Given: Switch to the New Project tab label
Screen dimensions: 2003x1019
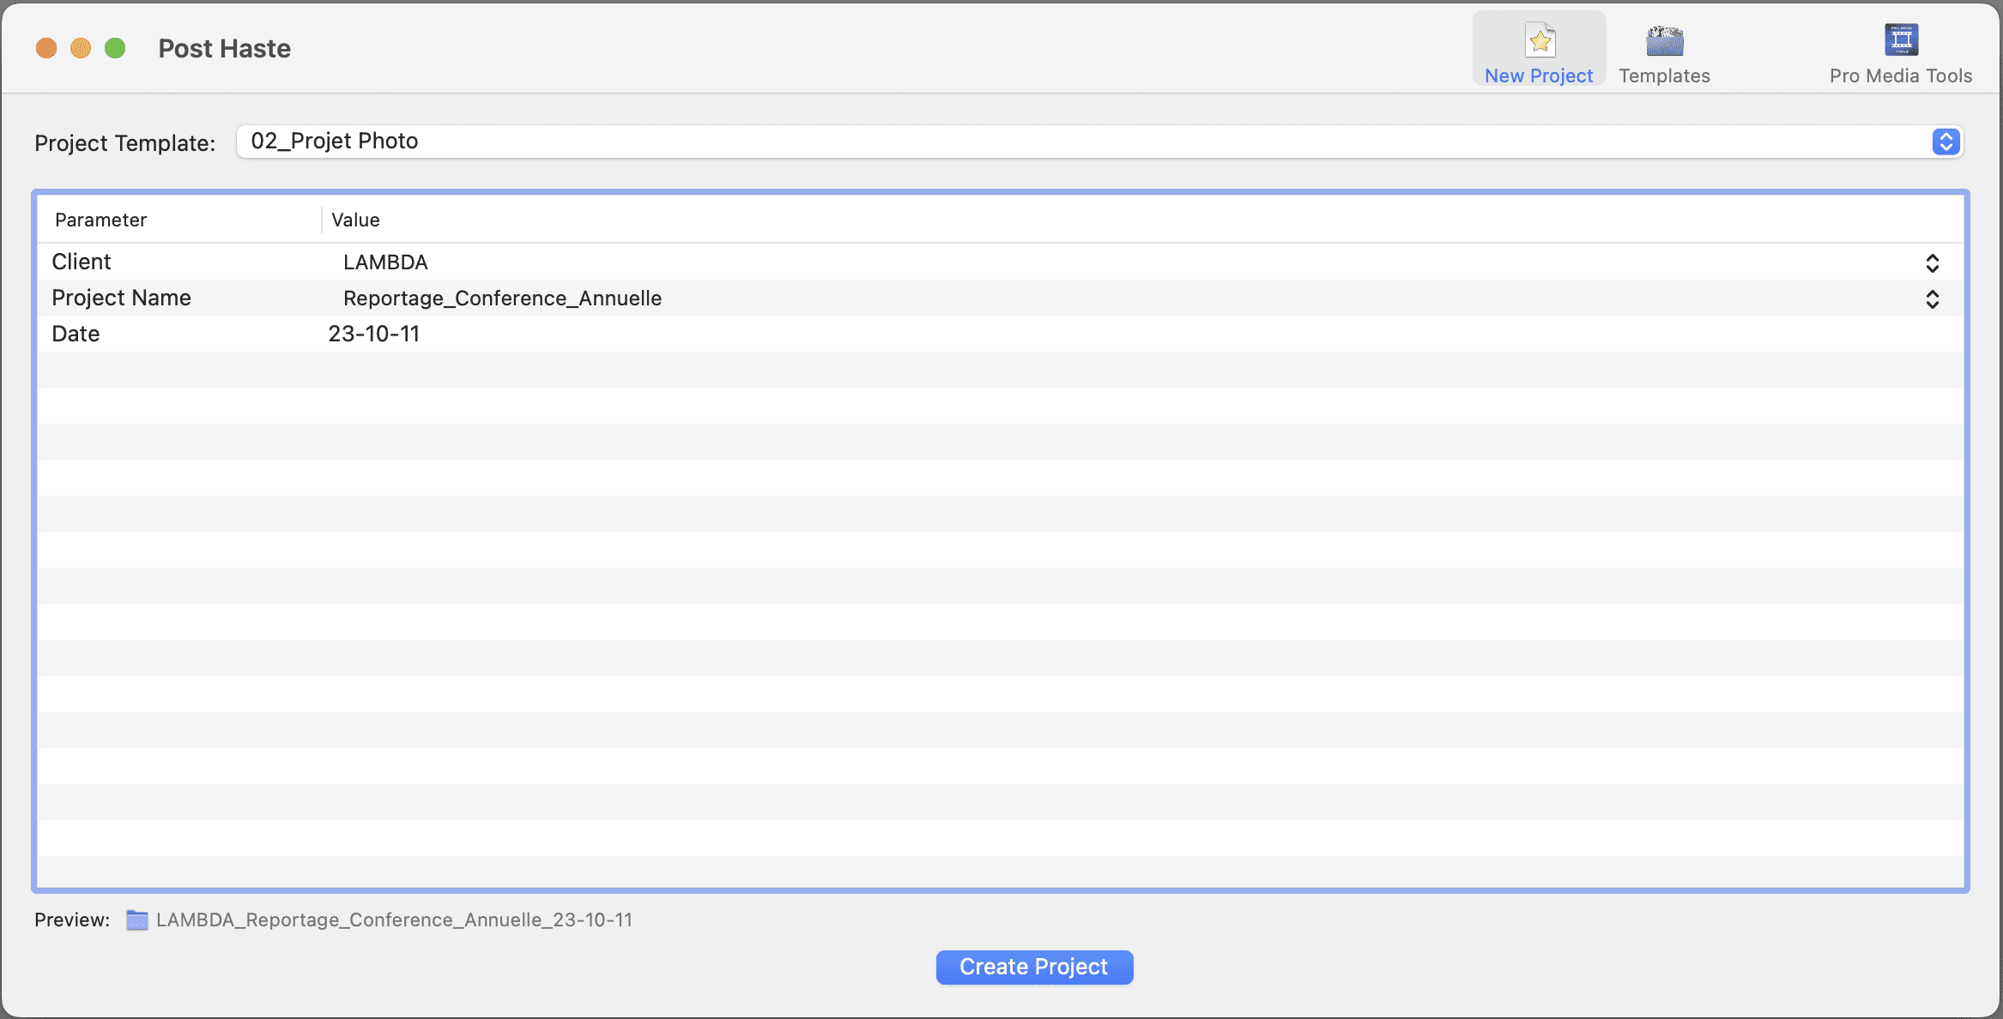Looking at the screenshot, I should pyautogui.click(x=1539, y=75).
